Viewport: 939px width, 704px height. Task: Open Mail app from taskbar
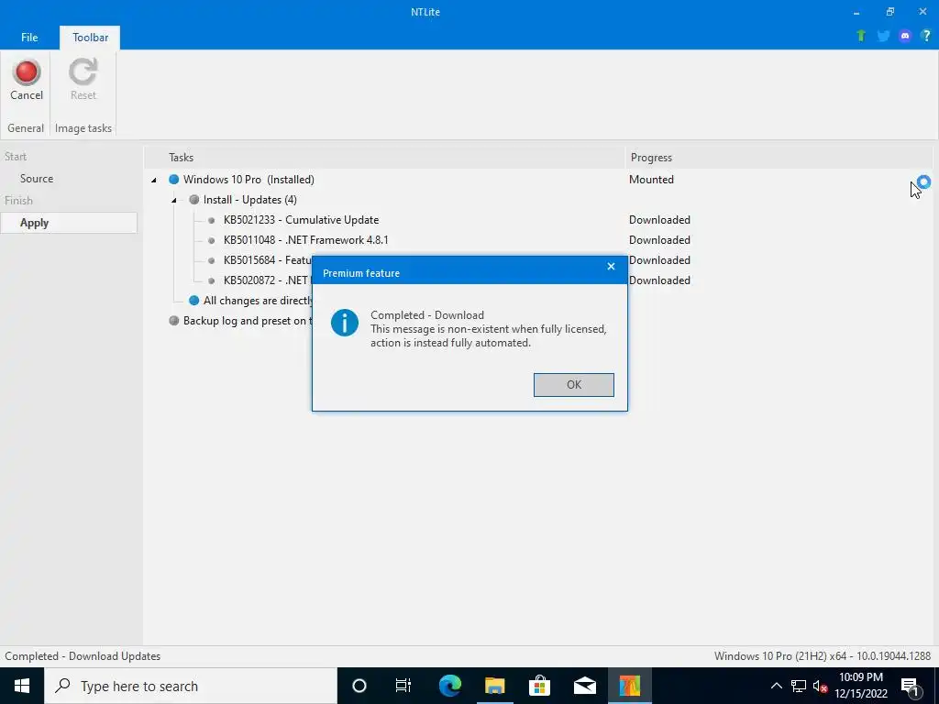pos(584,686)
